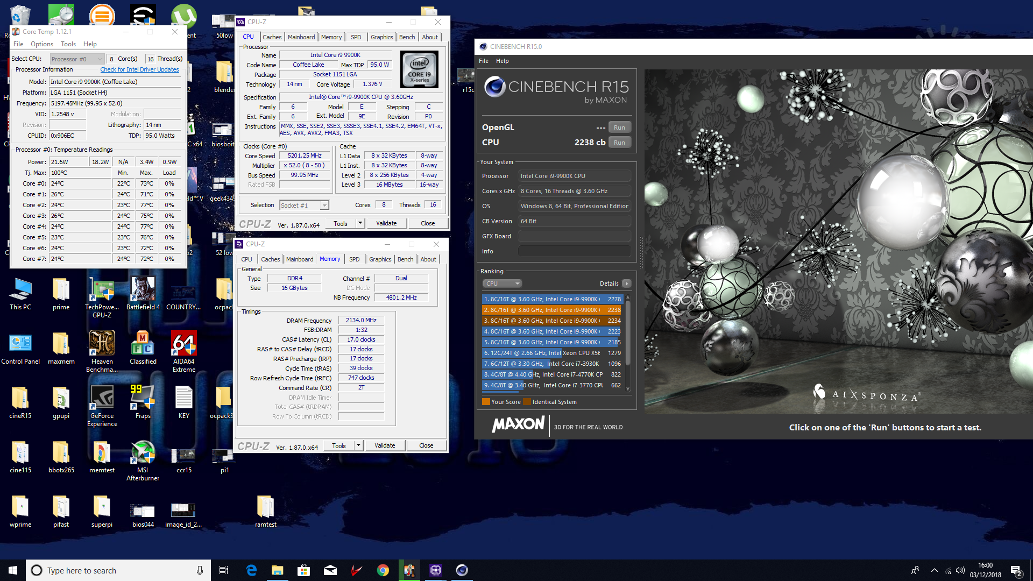Click the Cortana microphone icon
The width and height of the screenshot is (1033, 581).
pos(200,570)
